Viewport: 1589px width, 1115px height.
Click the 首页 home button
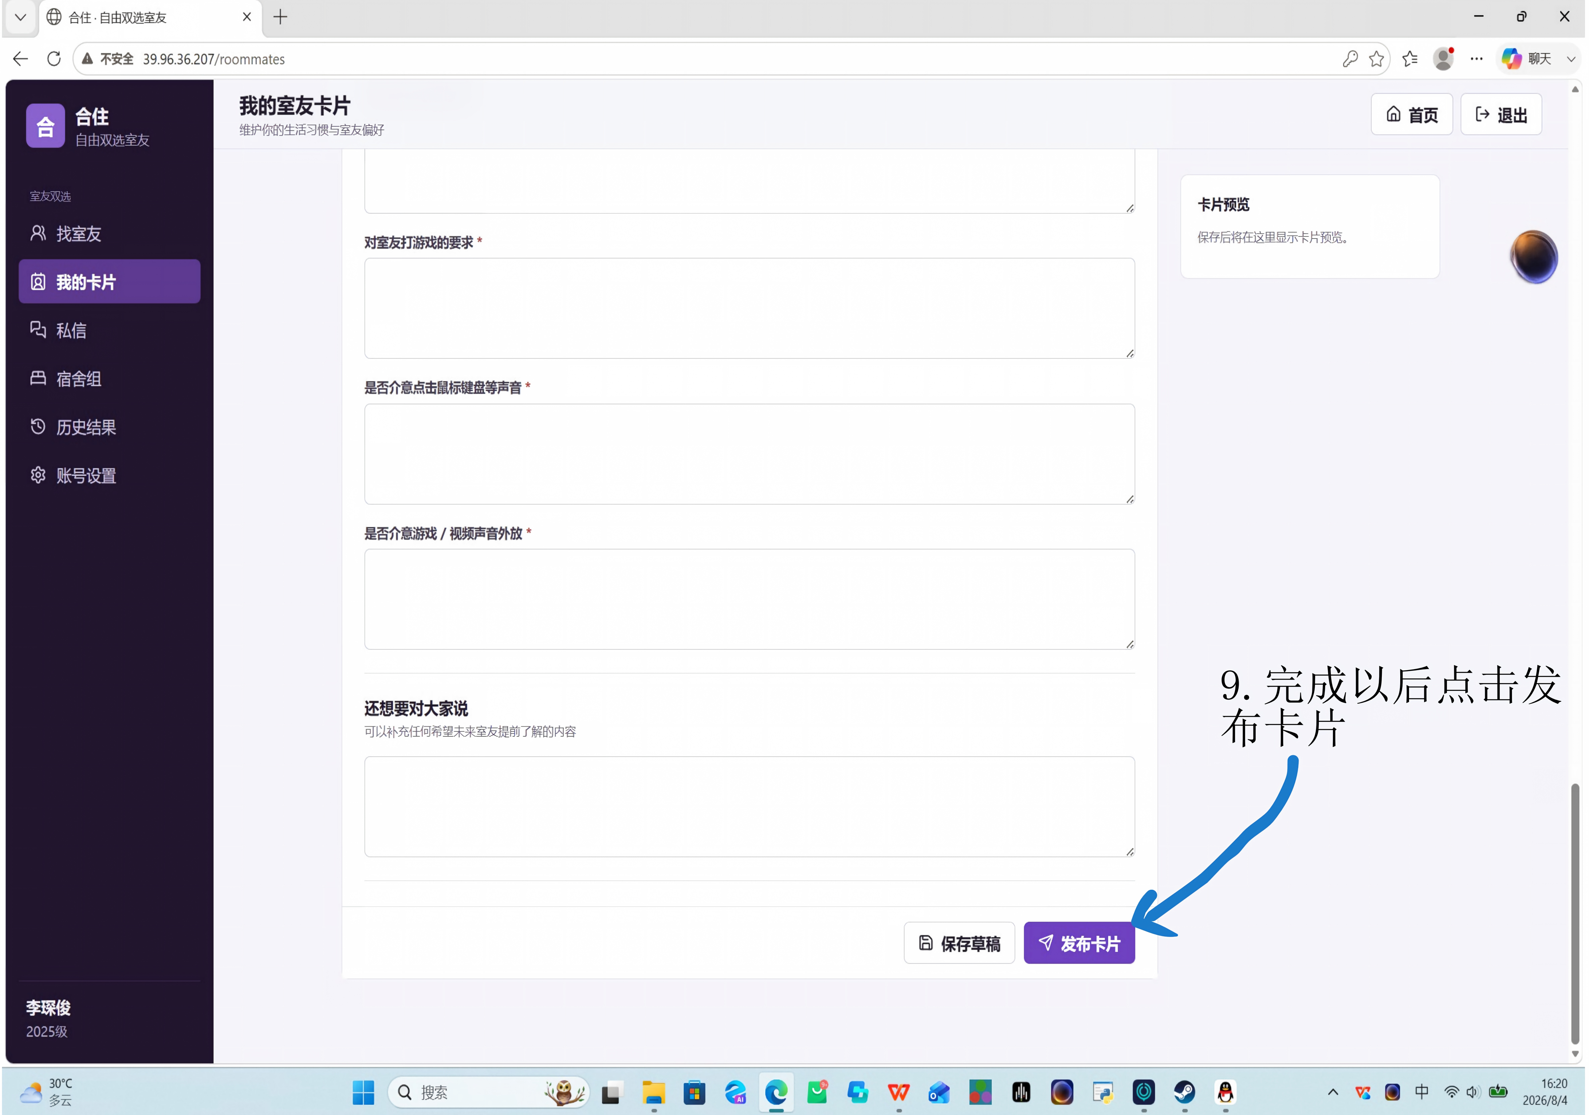point(1412,114)
